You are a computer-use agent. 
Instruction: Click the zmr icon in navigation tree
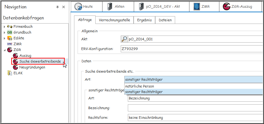[x=10, y=44]
